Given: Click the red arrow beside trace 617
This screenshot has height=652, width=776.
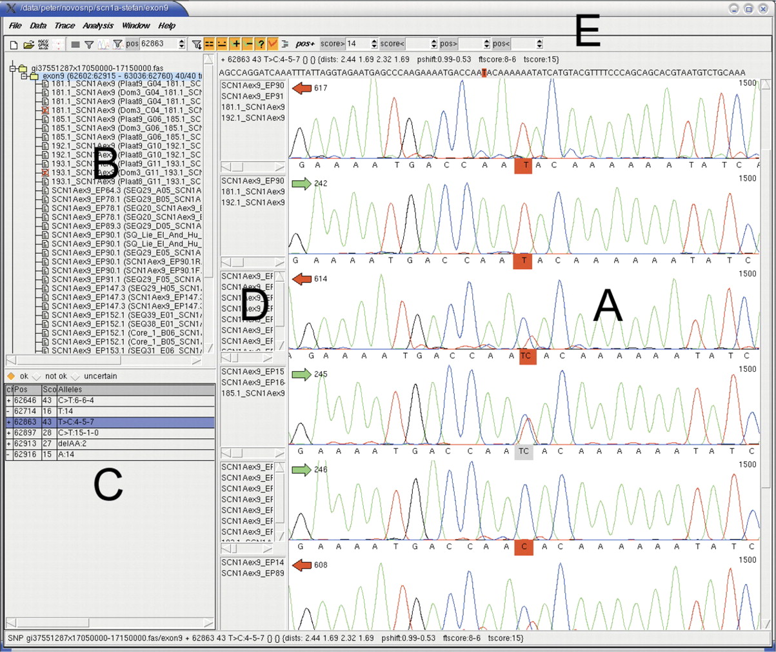Looking at the screenshot, I should 301,88.
